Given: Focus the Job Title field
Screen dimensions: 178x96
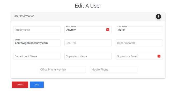Looking at the screenshot, I should (88, 43).
